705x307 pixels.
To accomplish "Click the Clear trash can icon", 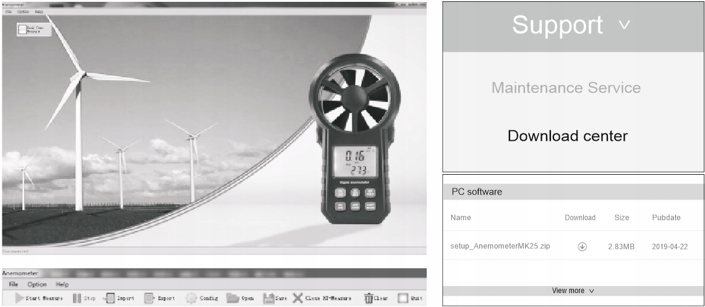I will pyautogui.click(x=369, y=298).
